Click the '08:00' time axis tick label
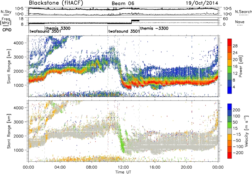The image size is (252, 174). click(92, 167)
